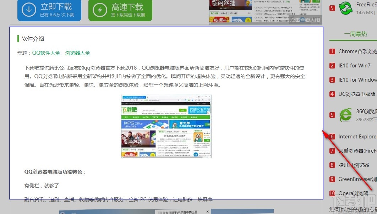Click the 有侧栏，就够了 line
Viewport: 377px width, 214px height.
tap(42, 186)
